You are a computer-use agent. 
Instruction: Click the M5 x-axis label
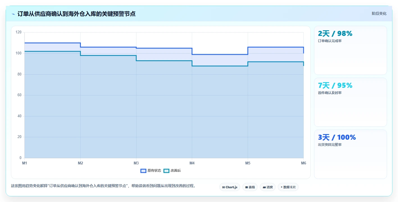click(248, 163)
